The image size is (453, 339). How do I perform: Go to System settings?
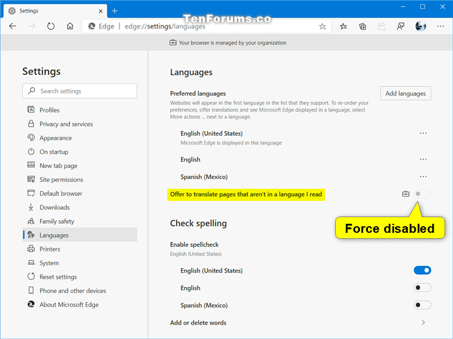(80, 263)
